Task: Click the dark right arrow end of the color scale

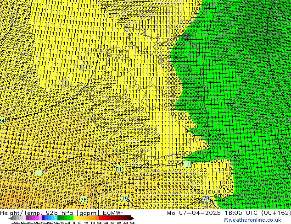Action: [x=132, y=218]
